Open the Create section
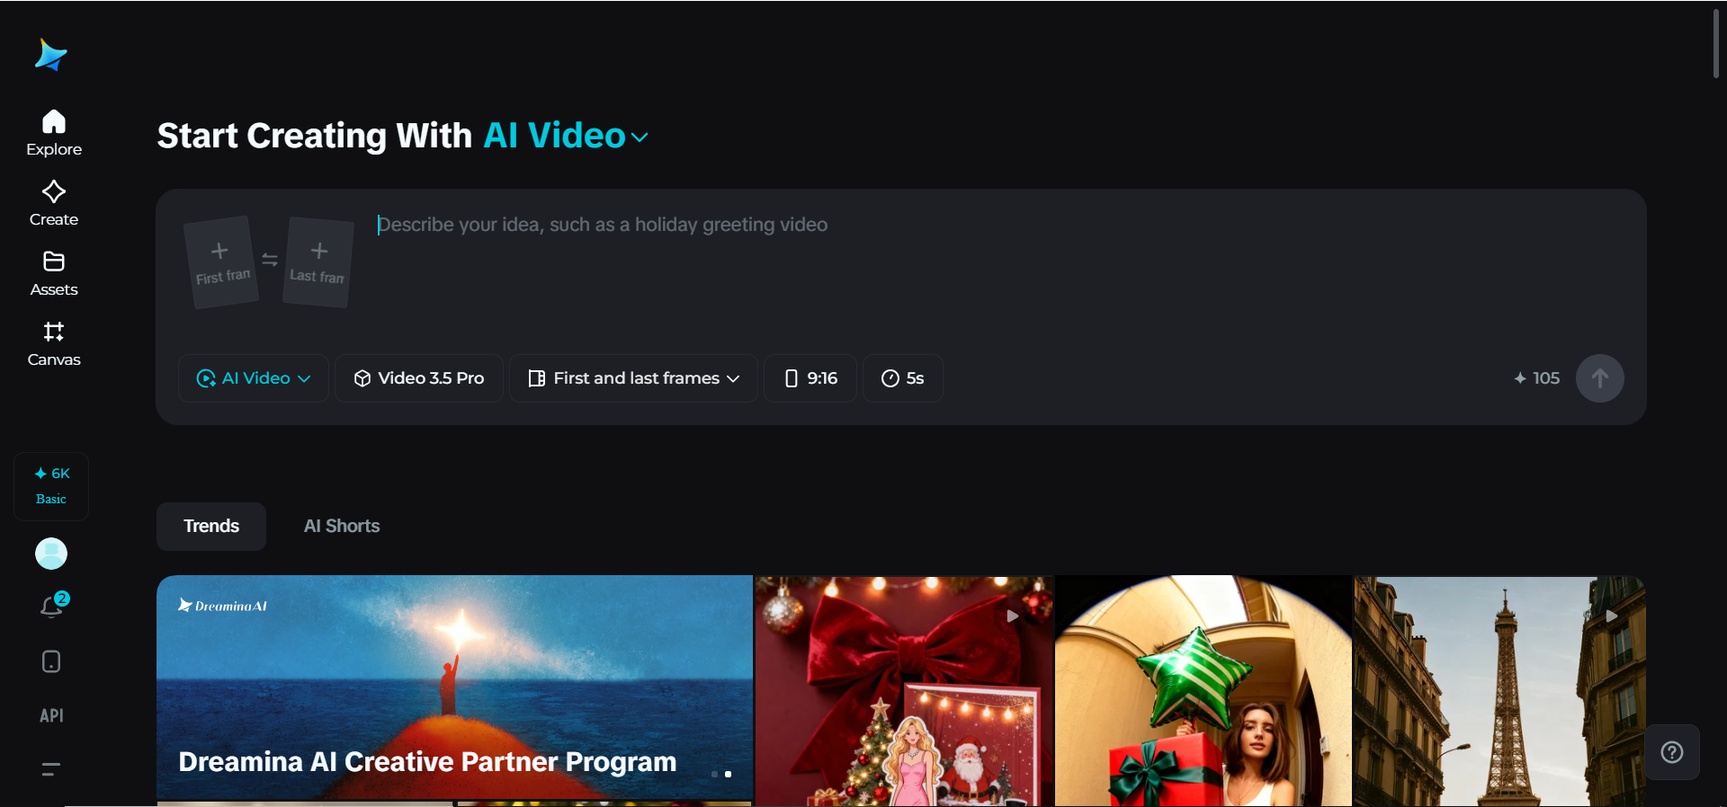 pos(54,203)
